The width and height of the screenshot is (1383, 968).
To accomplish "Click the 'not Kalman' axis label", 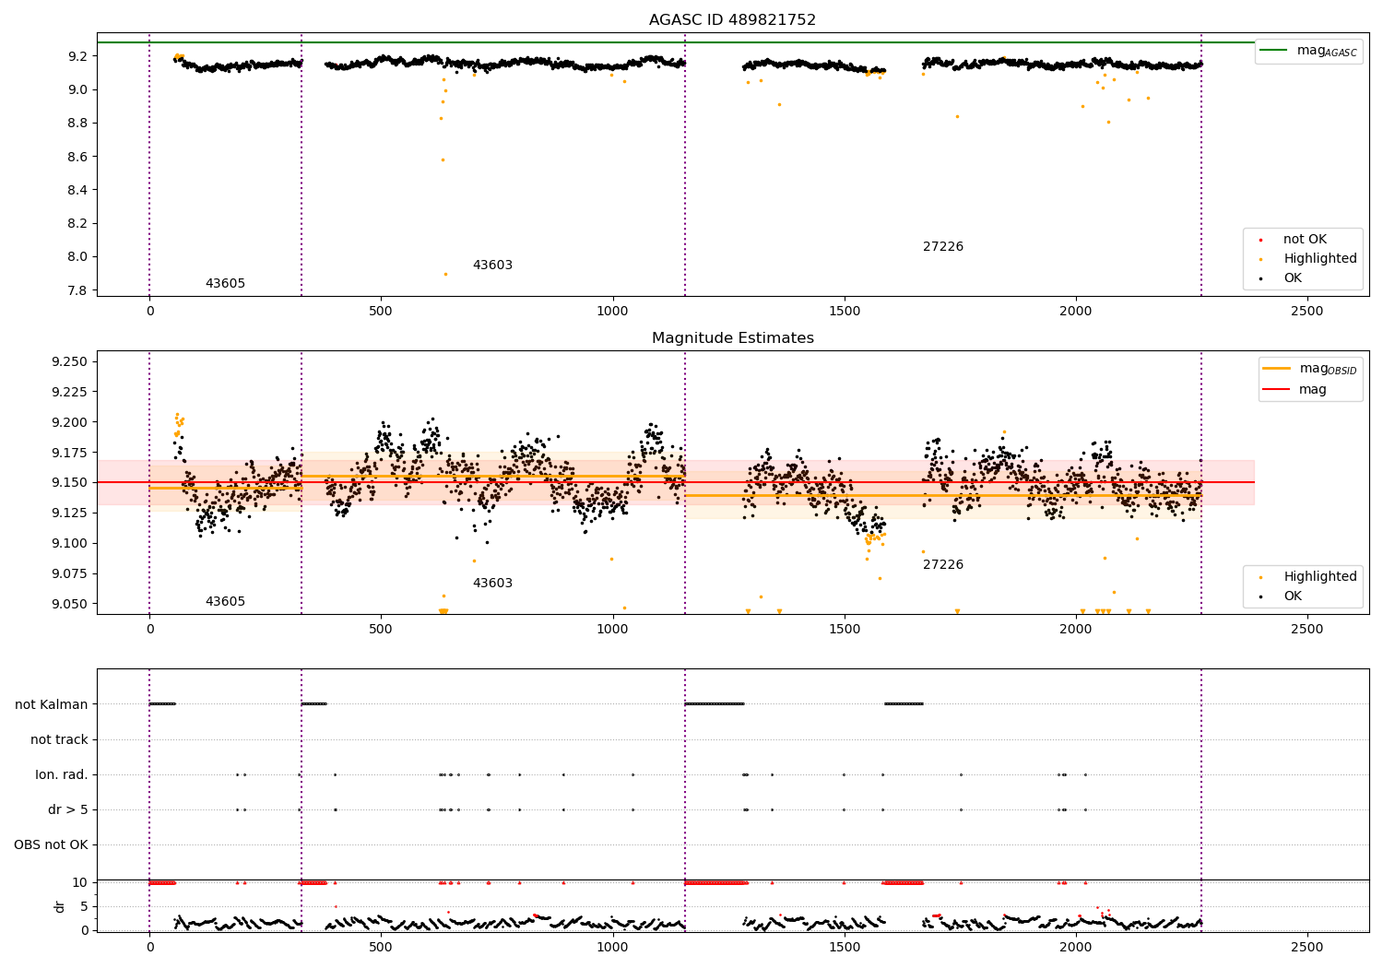I will coord(52,705).
